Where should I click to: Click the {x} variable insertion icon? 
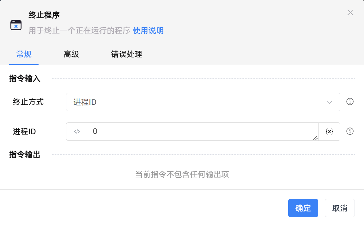pyautogui.click(x=329, y=131)
